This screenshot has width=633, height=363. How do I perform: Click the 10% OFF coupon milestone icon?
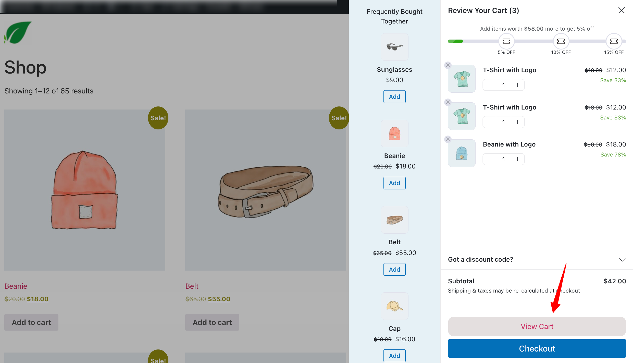(x=561, y=41)
